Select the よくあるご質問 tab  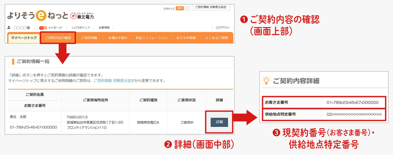(x=217, y=38)
